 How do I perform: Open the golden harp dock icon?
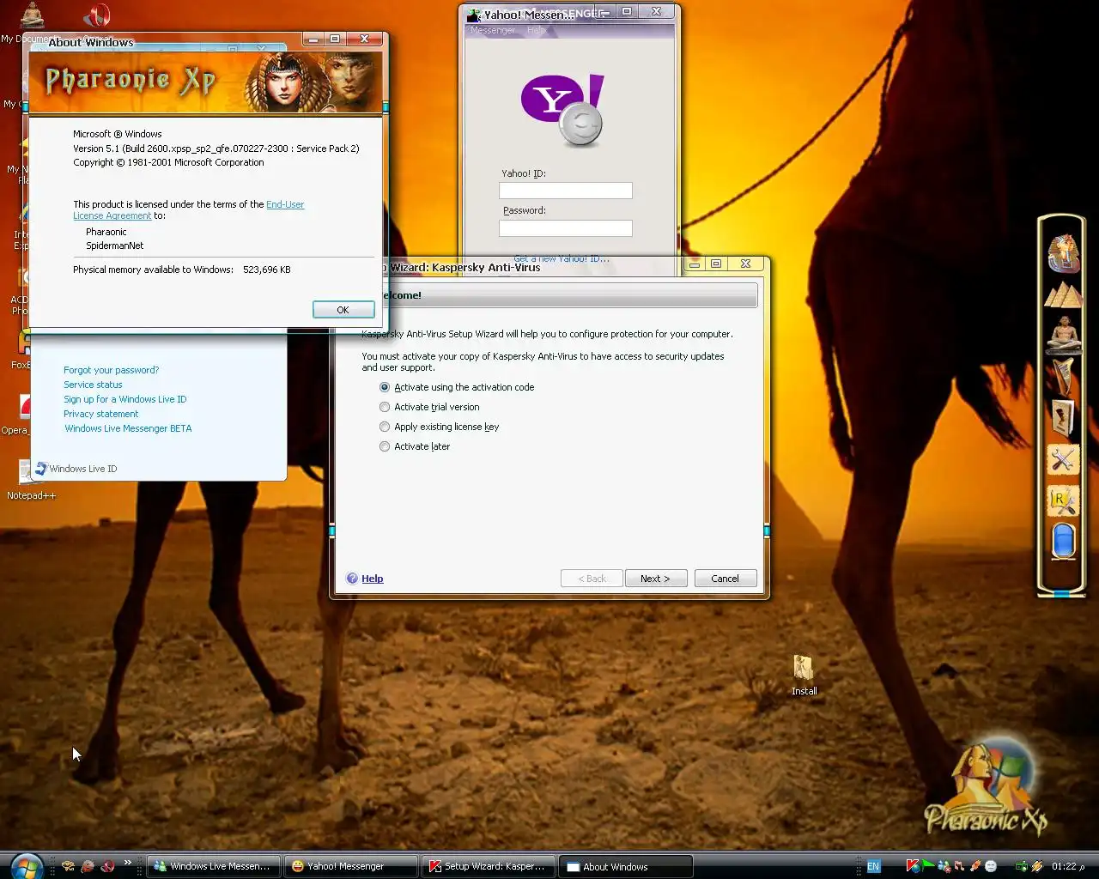click(x=1063, y=377)
